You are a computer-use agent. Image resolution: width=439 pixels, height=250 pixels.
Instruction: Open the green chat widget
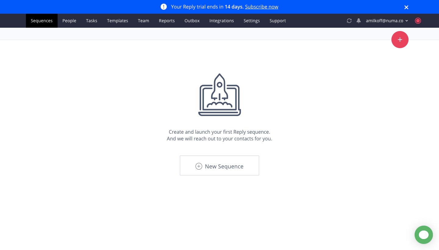pos(424,235)
